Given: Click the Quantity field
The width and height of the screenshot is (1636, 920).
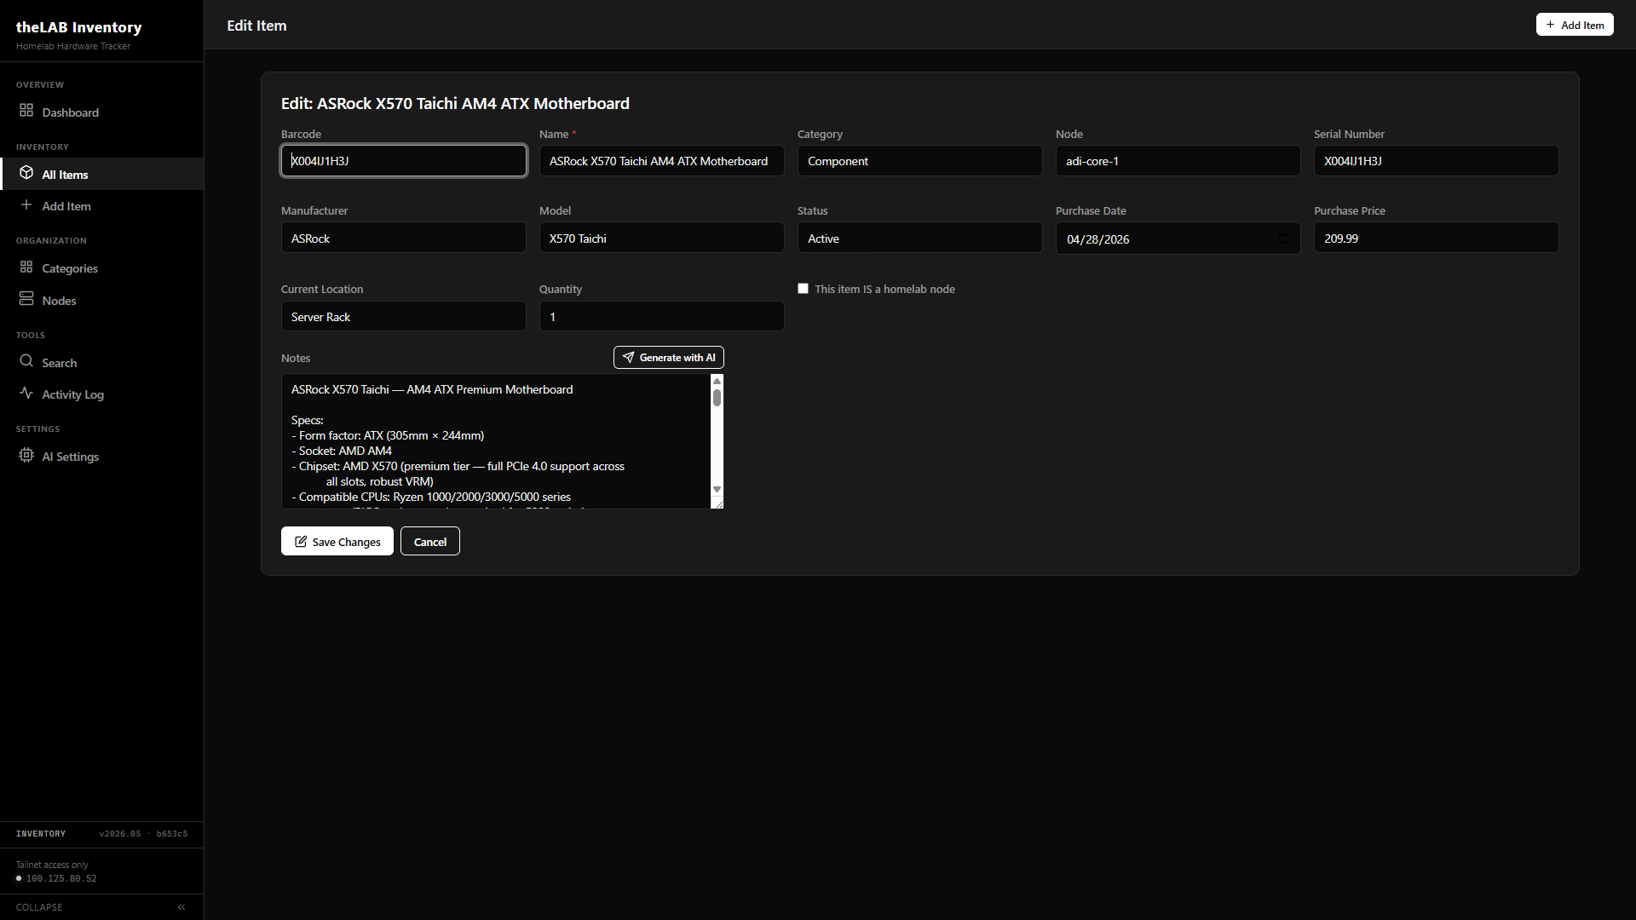Looking at the screenshot, I should (661, 317).
